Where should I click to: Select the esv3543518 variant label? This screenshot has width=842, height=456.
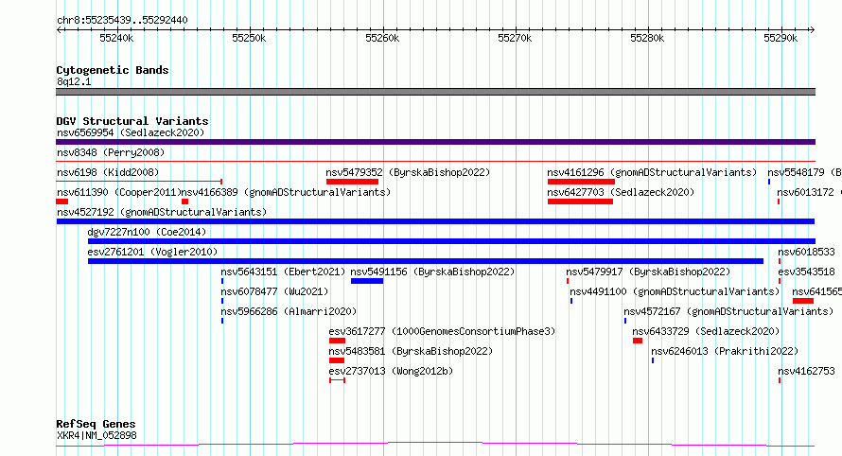pyautogui.click(x=807, y=272)
